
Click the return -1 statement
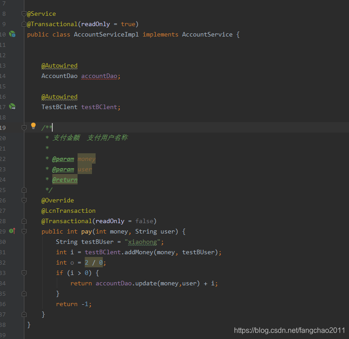(73, 304)
